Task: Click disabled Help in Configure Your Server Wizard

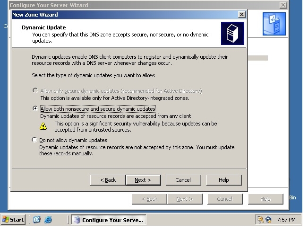Action: coord(265,199)
